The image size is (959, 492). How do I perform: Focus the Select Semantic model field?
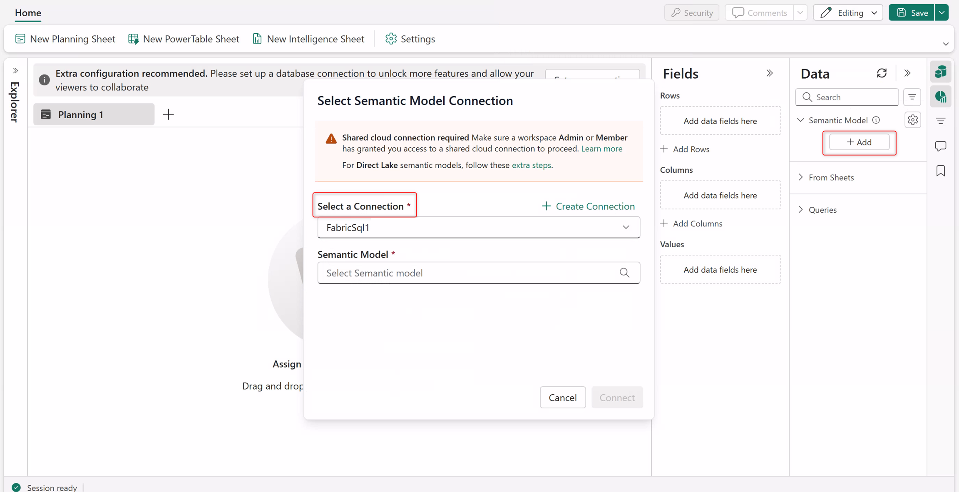tap(479, 273)
